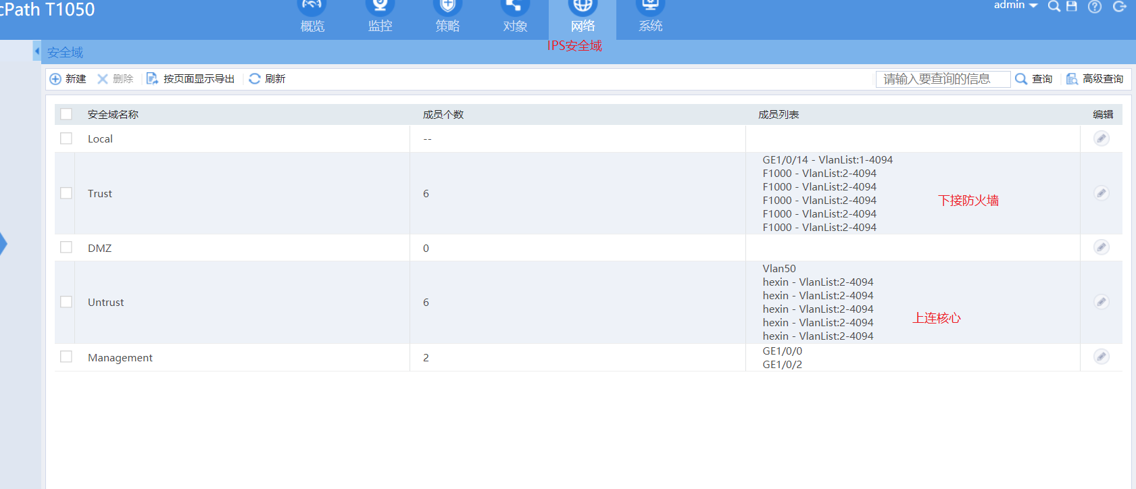Edit the Local security zone

(x=1102, y=138)
